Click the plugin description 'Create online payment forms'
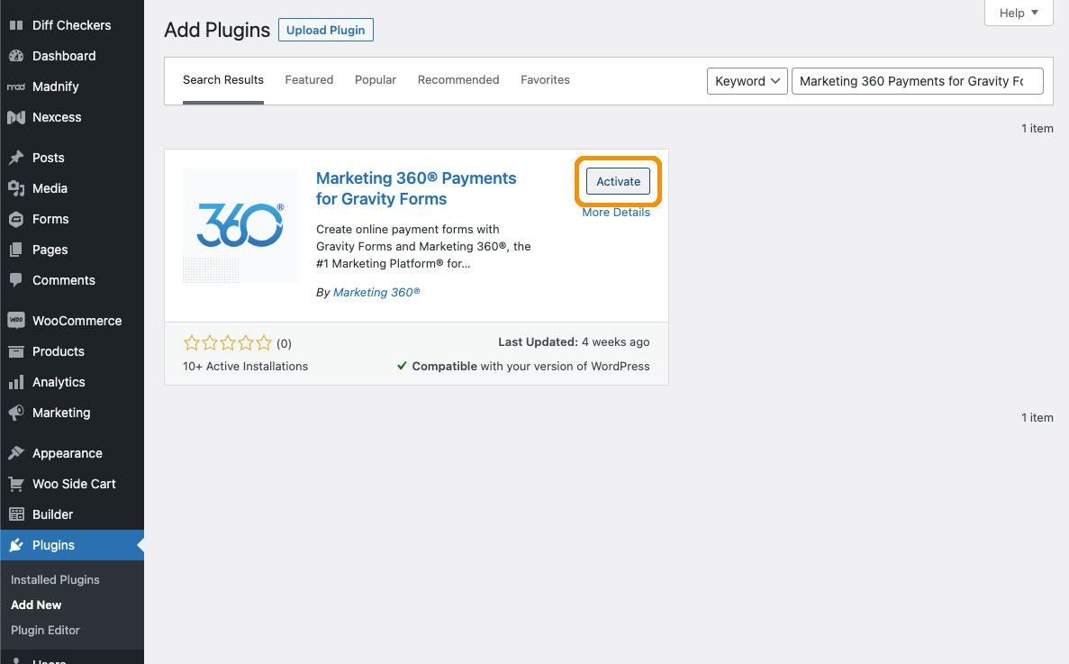 423,246
